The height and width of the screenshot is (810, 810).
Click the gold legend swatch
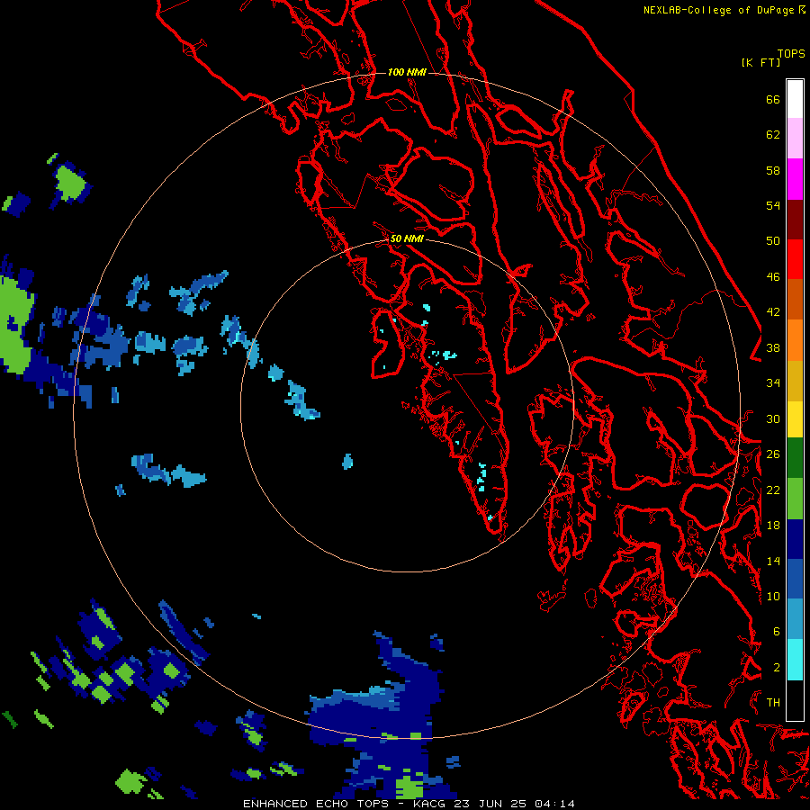click(795, 380)
